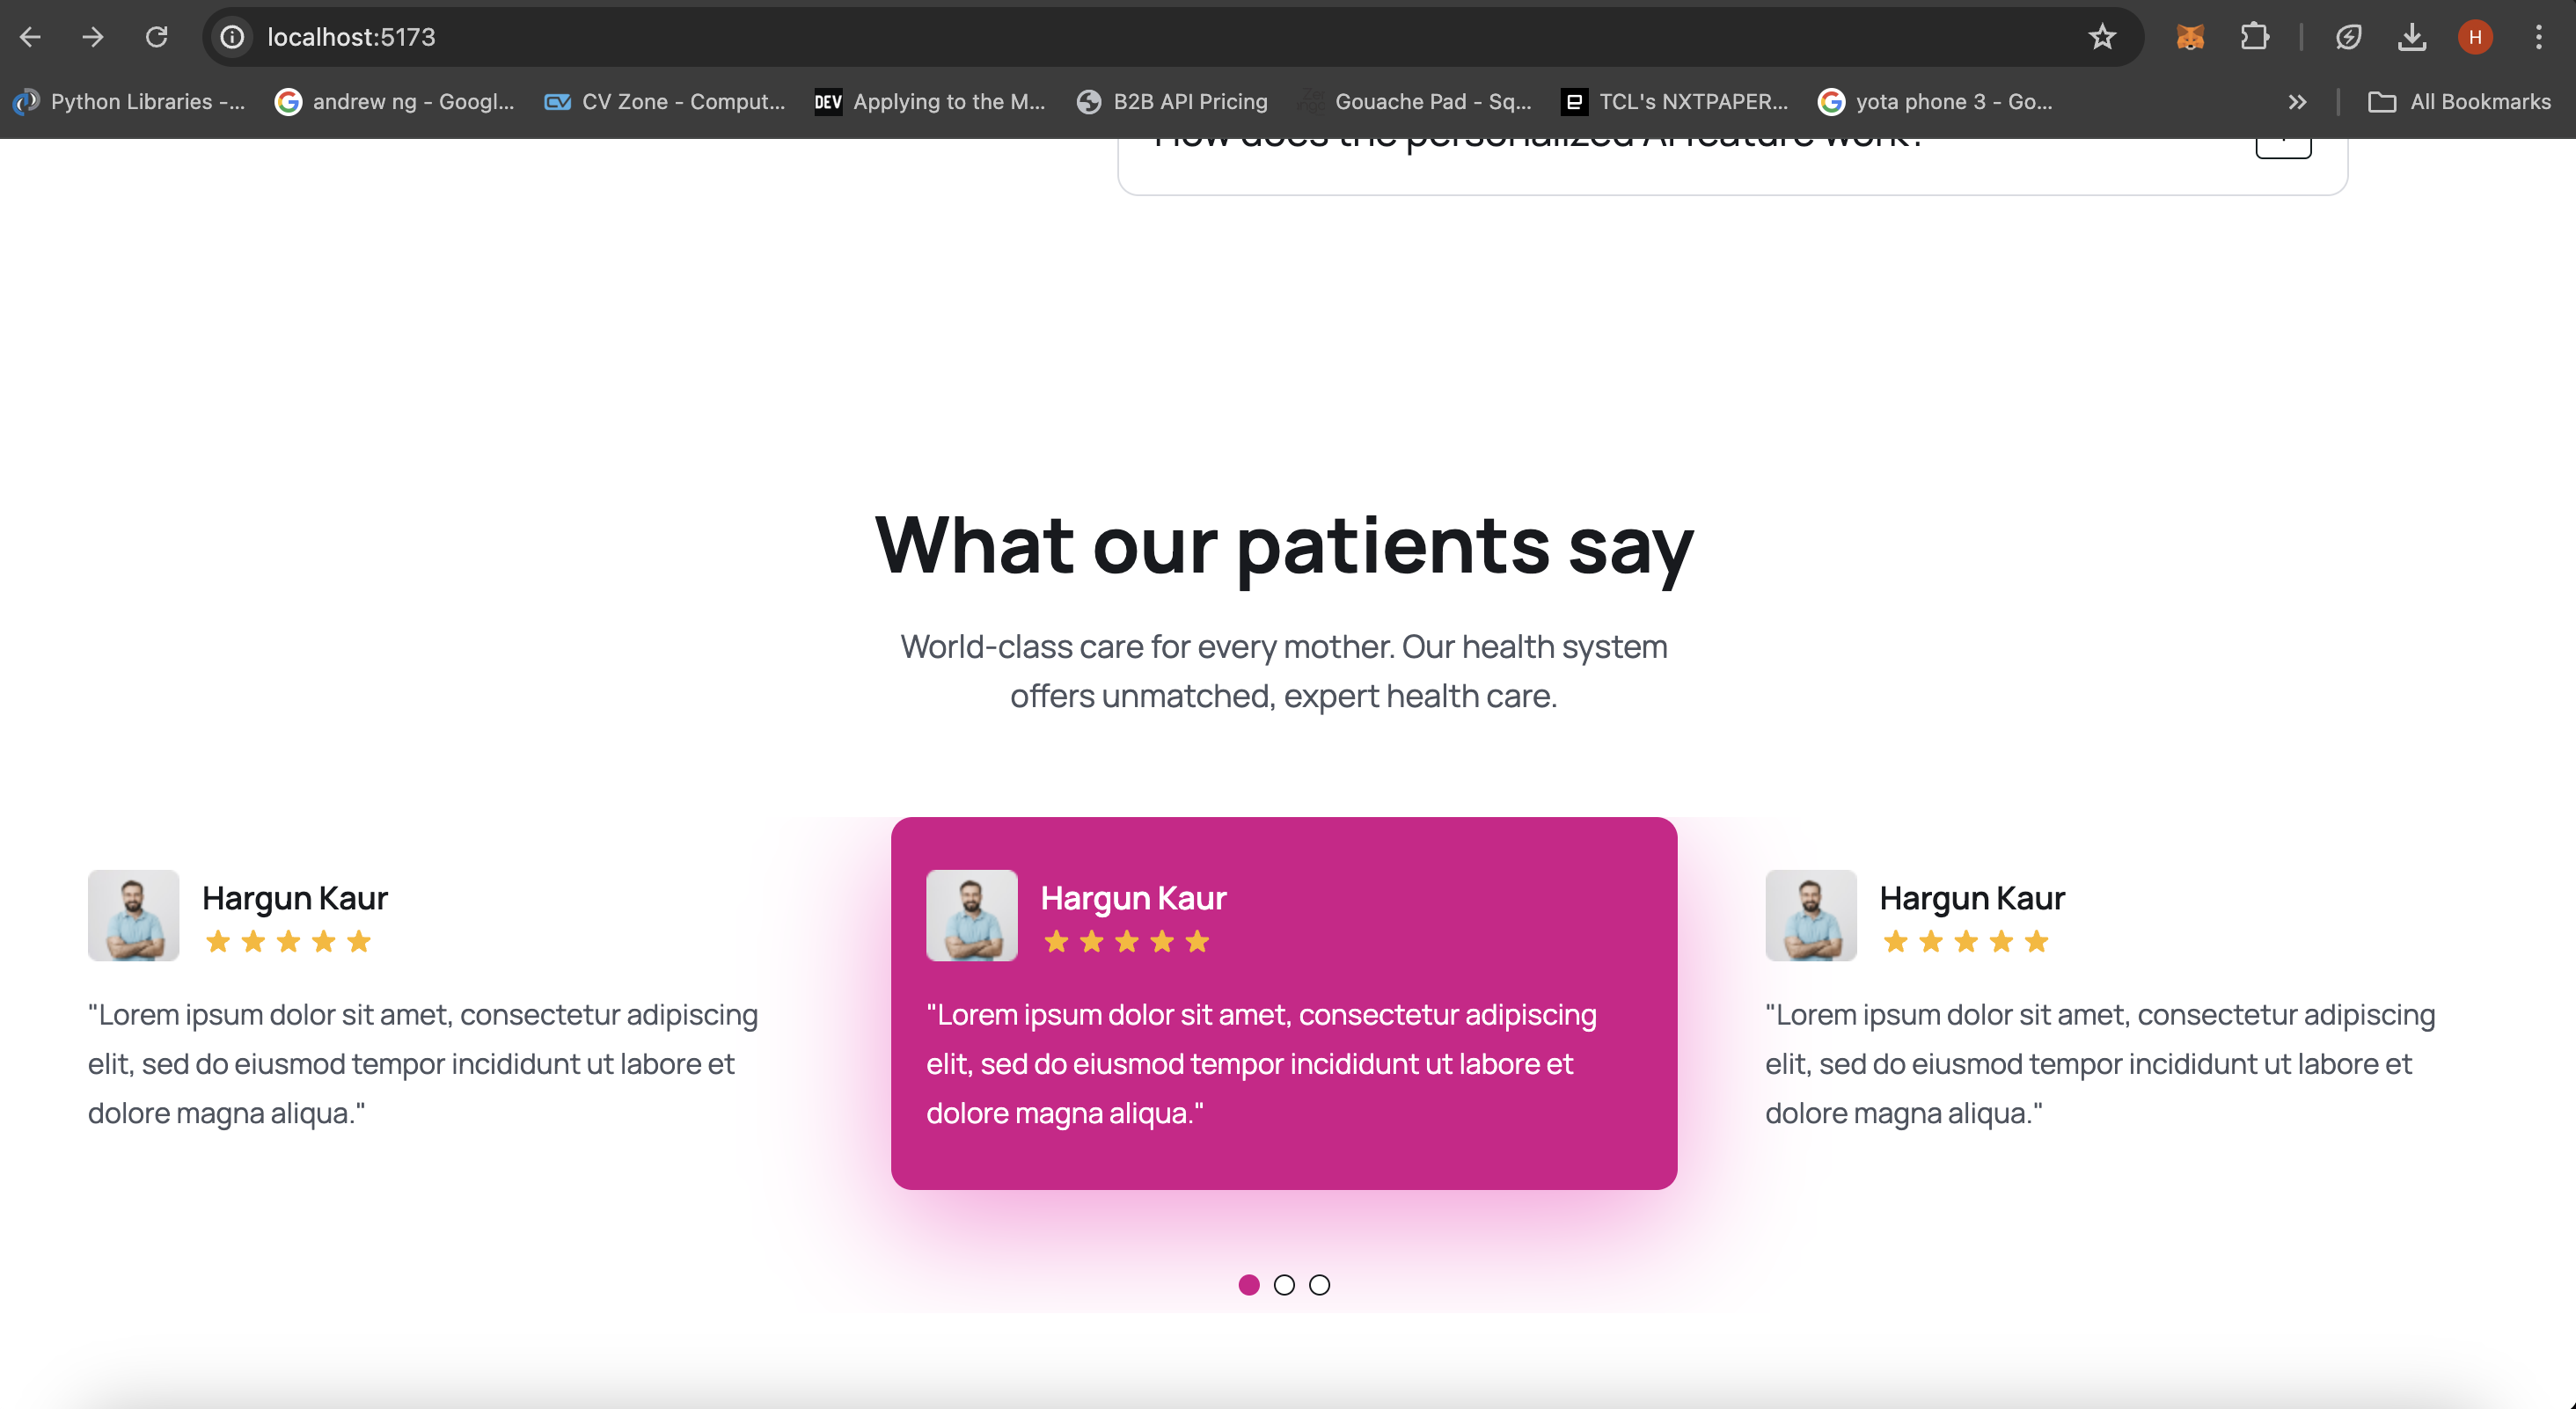2576x1409 pixels.
Task: Click the browser back arrow
Action: [x=30, y=37]
